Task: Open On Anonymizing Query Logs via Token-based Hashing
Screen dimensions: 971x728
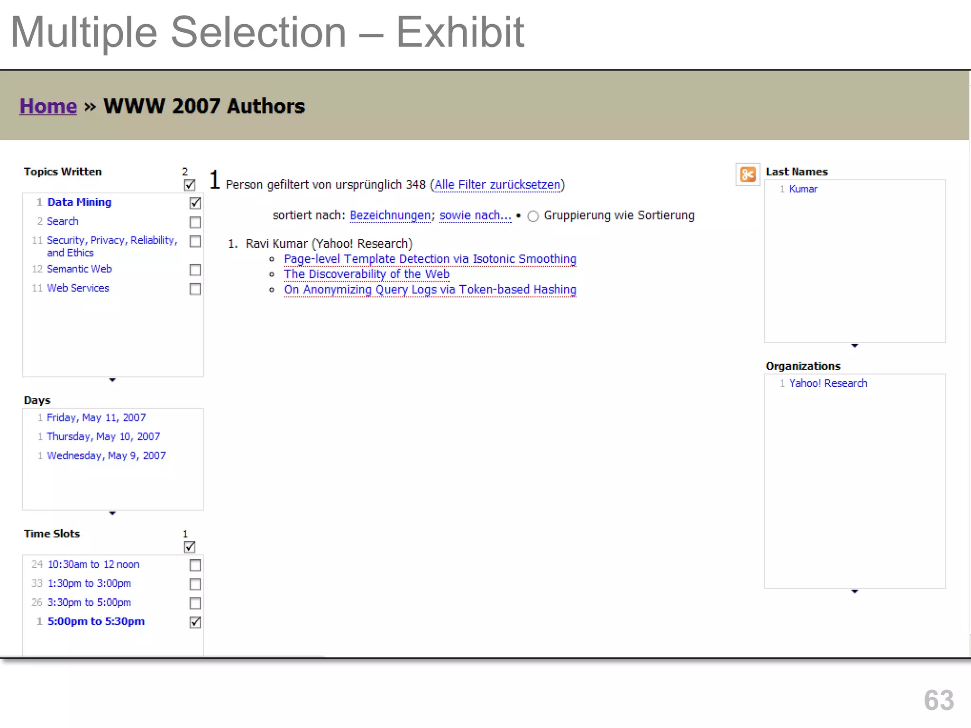Action: point(430,289)
